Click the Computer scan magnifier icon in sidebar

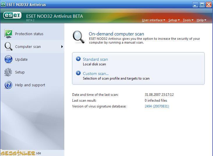point(8,46)
